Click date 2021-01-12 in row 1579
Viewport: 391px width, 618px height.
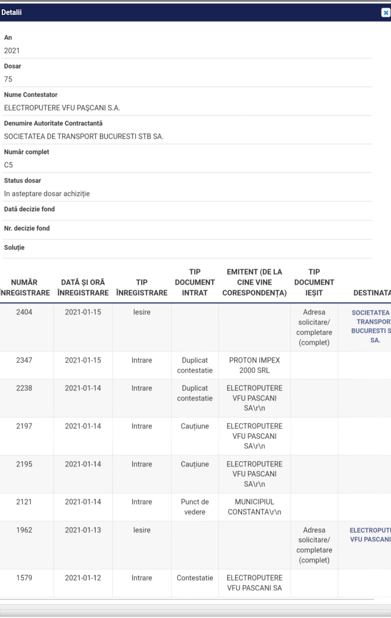[83, 578]
